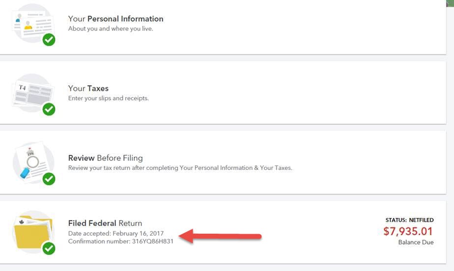Click green checkmark on Filed Federal Return
Image resolution: width=454 pixels, height=271 pixels.
click(49, 248)
